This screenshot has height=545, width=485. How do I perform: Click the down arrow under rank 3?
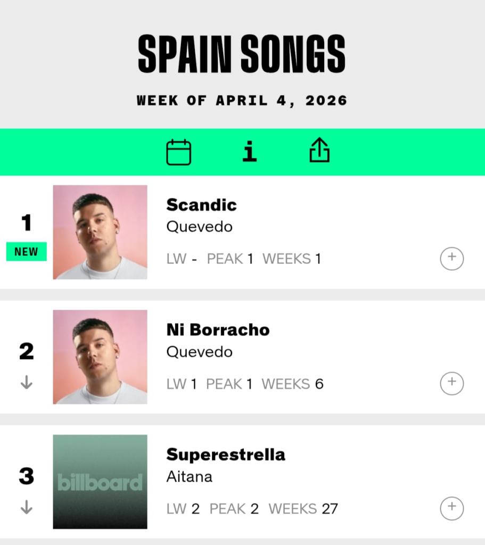click(26, 508)
